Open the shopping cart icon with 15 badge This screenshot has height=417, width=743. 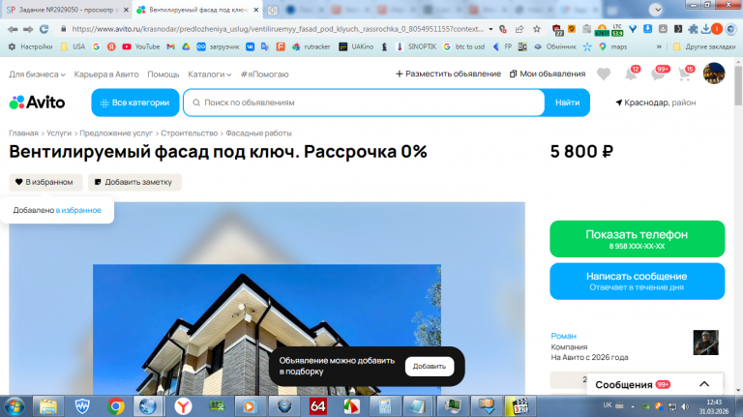pyautogui.click(x=686, y=74)
